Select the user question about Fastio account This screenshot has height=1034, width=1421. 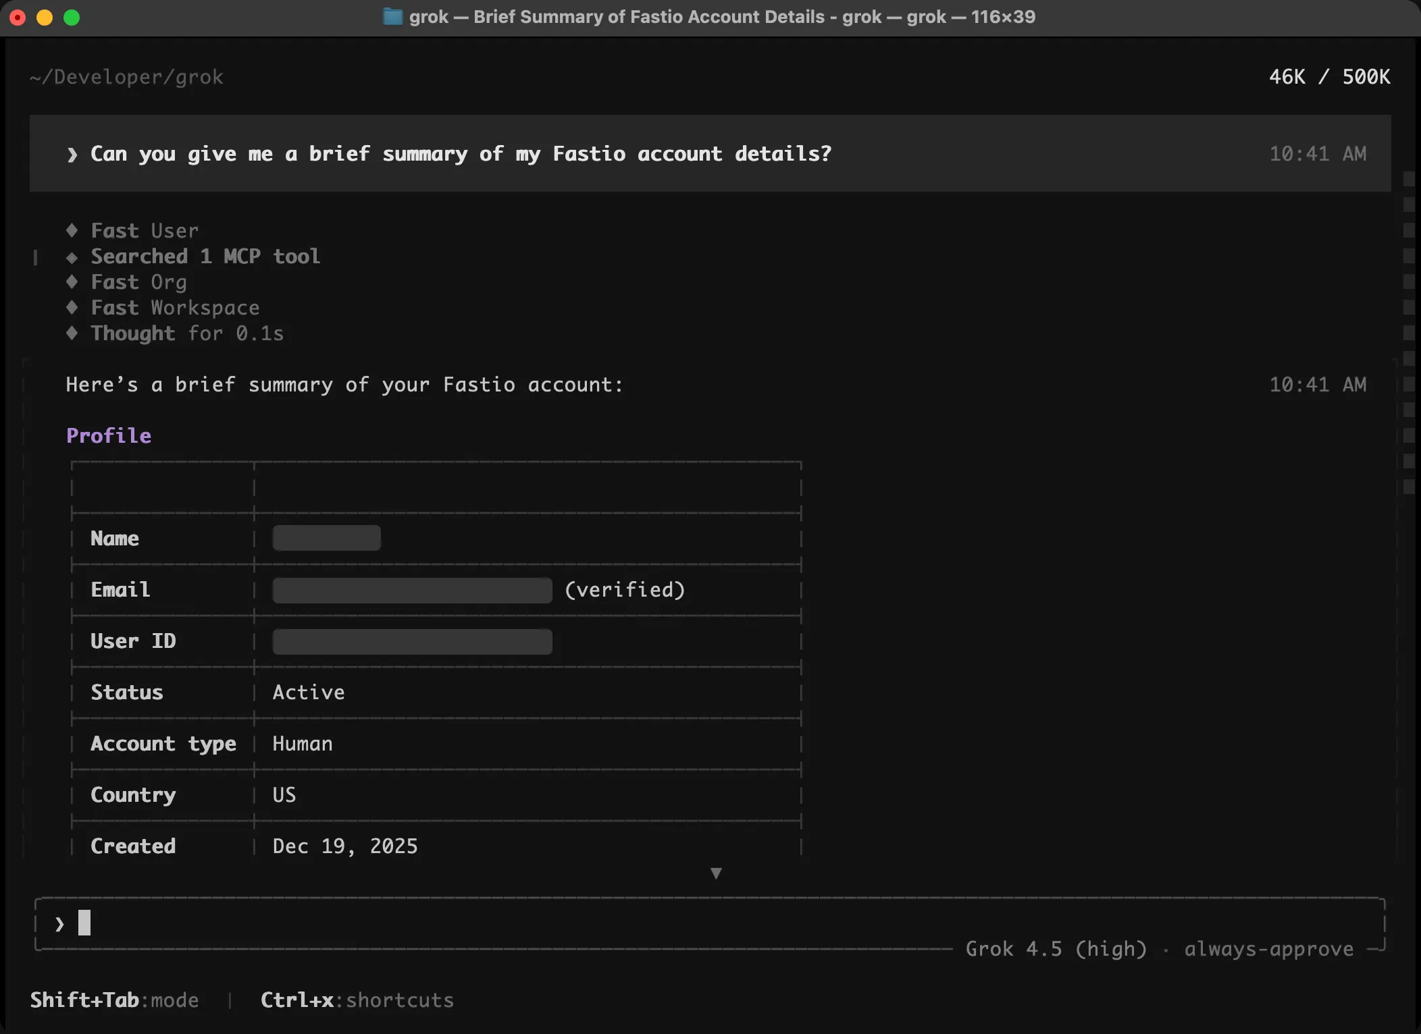[461, 154]
